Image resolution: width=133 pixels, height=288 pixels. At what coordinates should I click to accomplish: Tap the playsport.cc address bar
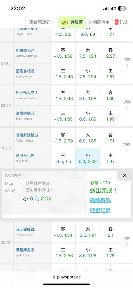pos(66,277)
